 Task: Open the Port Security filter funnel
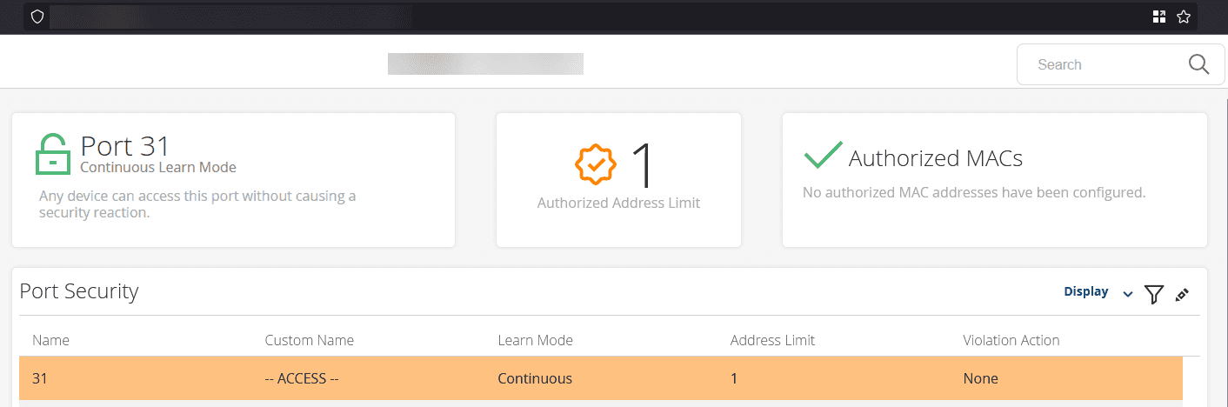[1153, 295]
